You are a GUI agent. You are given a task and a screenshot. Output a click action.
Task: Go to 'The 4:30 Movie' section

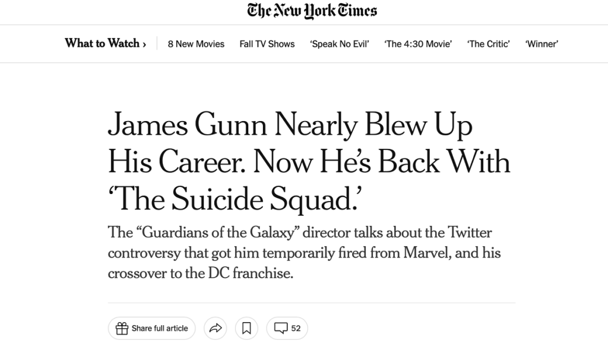(418, 44)
